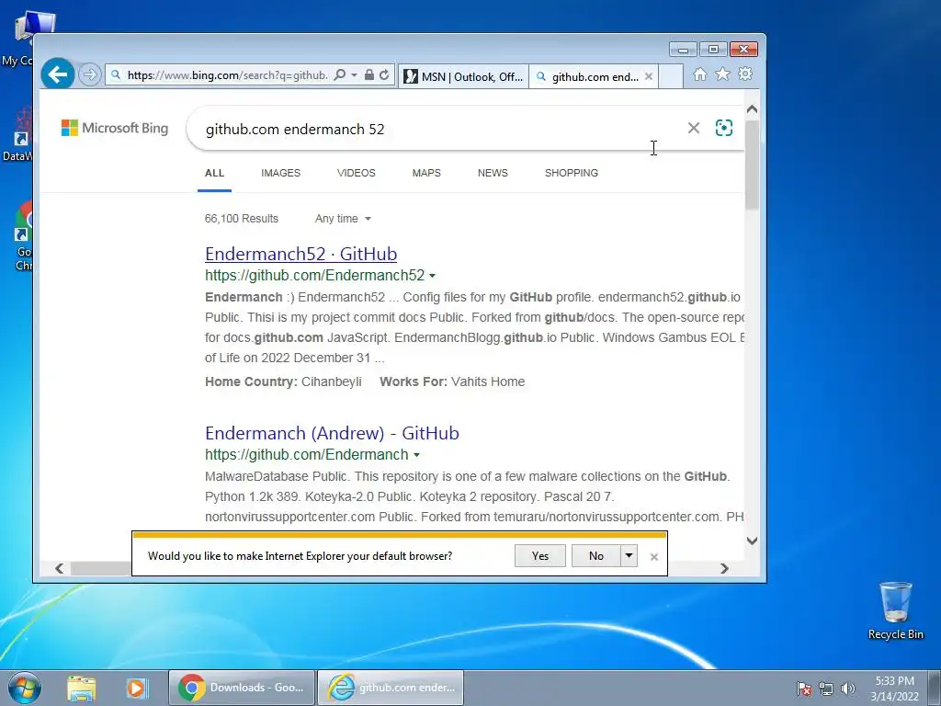Open Favorites with the star icon
This screenshot has height=706, width=941.
tap(722, 74)
